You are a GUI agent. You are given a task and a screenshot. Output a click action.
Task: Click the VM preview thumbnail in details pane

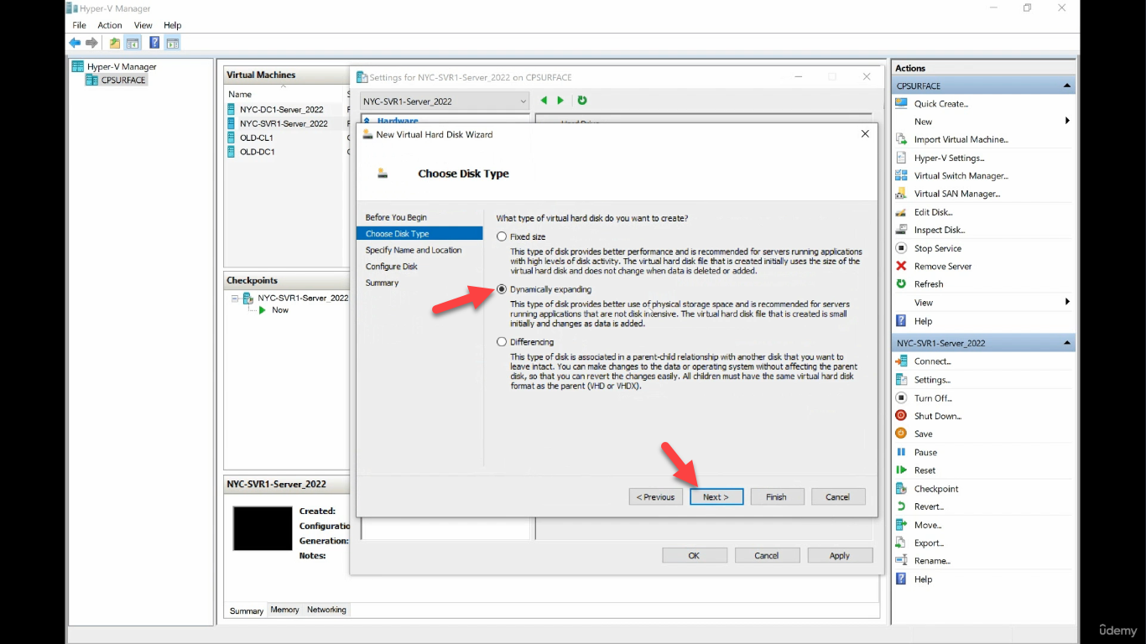(x=263, y=528)
